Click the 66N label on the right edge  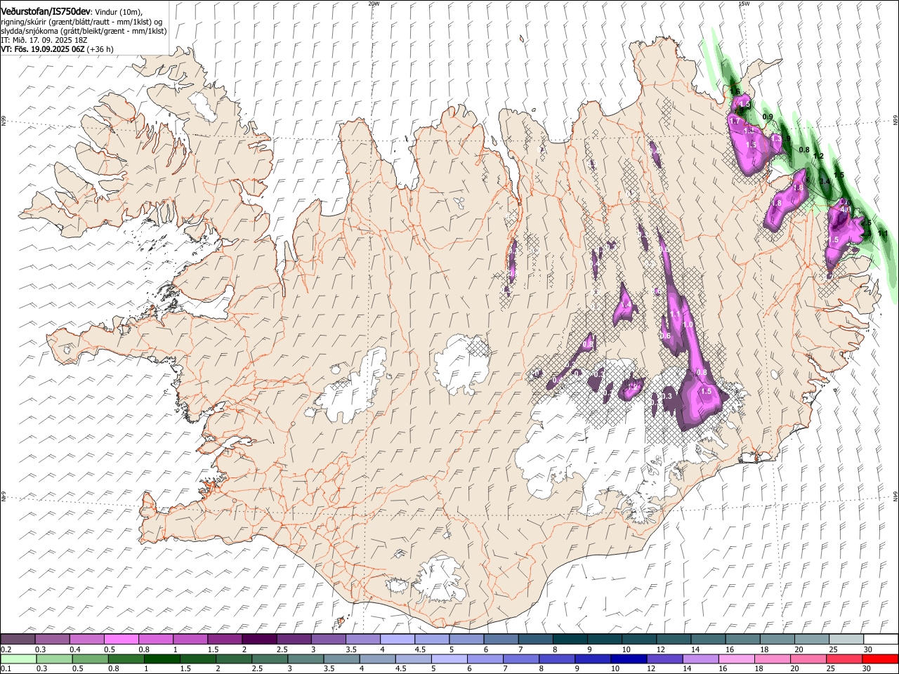[x=895, y=121]
